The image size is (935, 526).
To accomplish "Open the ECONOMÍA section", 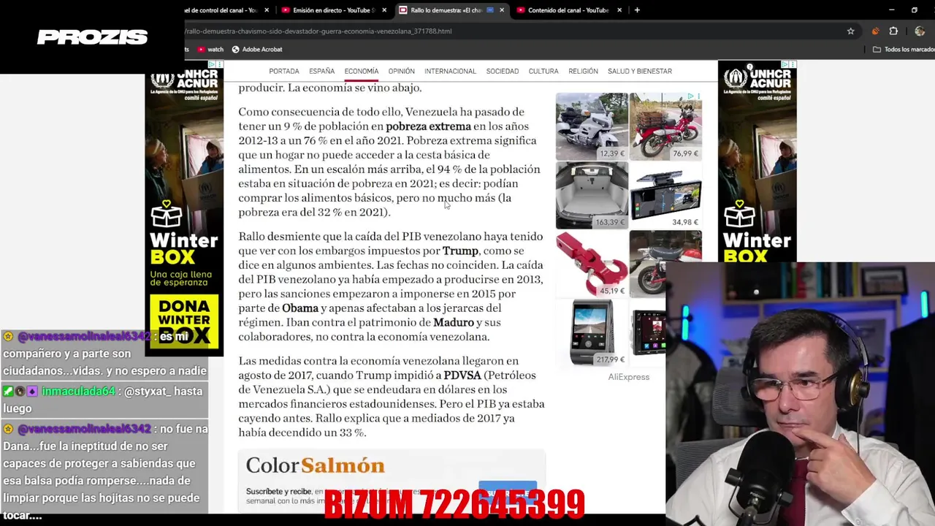I will point(362,72).
